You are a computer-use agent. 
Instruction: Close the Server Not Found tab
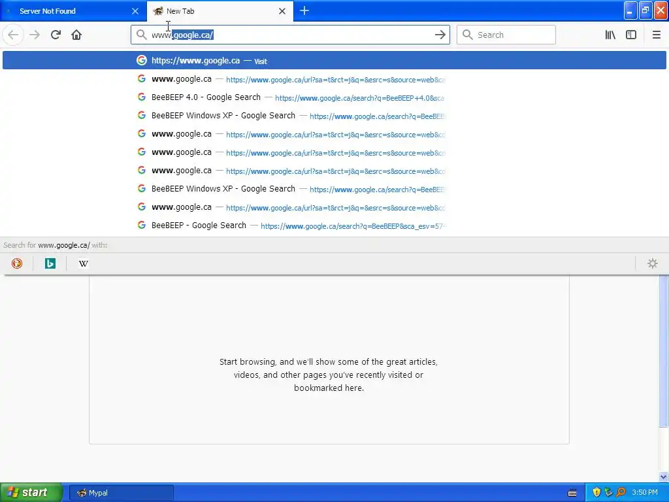coord(135,11)
